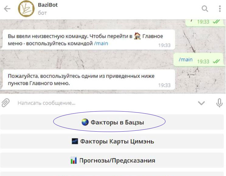This screenshot has width=226, height=176.
Task: Click the house emoji in bot message
Action: tap(138, 36)
